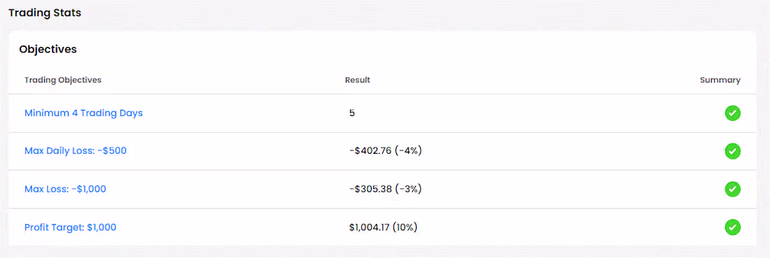
Task: Select the trading days result value 5
Action: pyautogui.click(x=352, y=113)
